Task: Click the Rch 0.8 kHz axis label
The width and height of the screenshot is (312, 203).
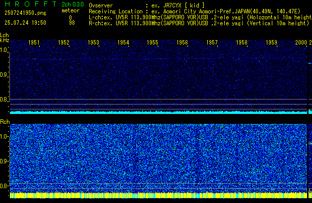Action: pyautogui.click(x=4, y=186)
